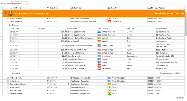Click the Job Title person header icon

coord(72,8)
